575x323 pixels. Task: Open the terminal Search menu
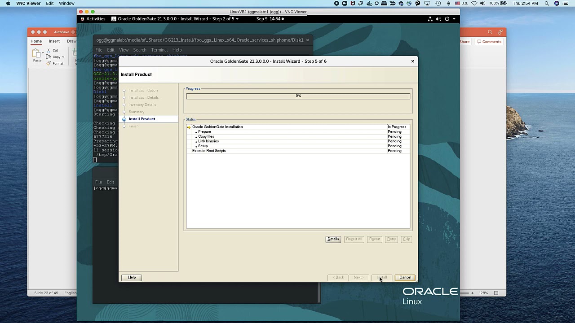point(140,50)
